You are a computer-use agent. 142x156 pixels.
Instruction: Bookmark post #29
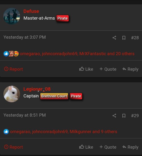[124, 116]
